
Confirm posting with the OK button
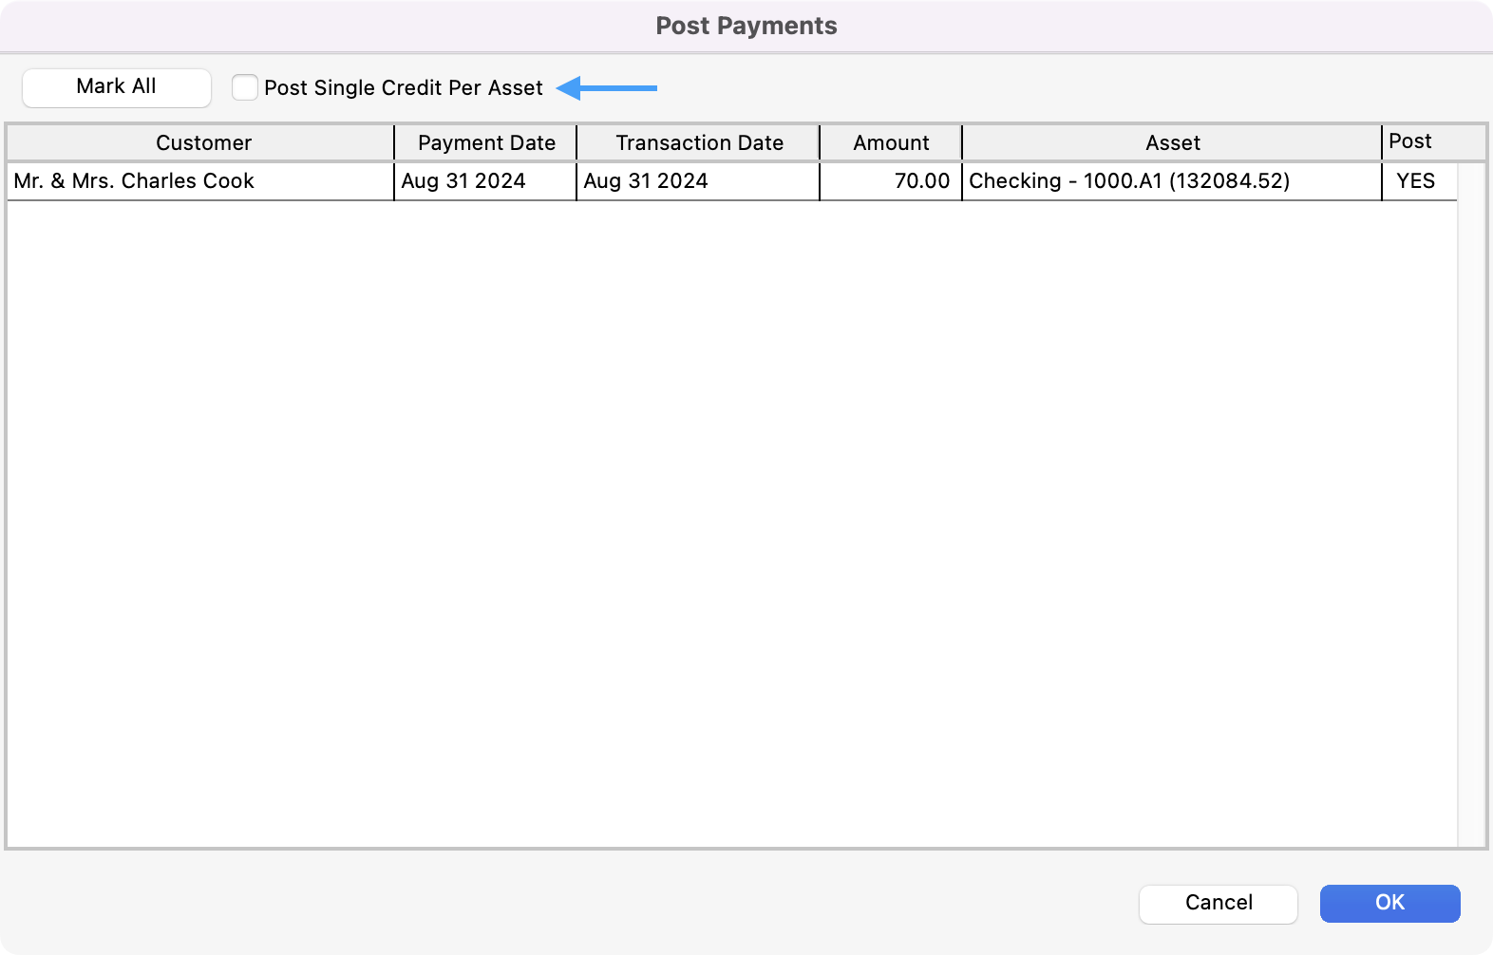[1389, 903]
